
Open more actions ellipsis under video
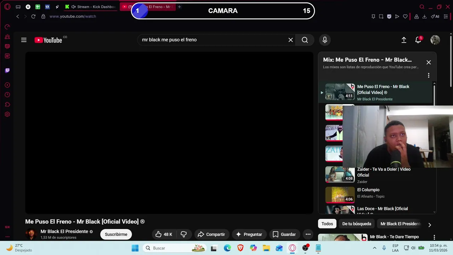click(308, 234)
